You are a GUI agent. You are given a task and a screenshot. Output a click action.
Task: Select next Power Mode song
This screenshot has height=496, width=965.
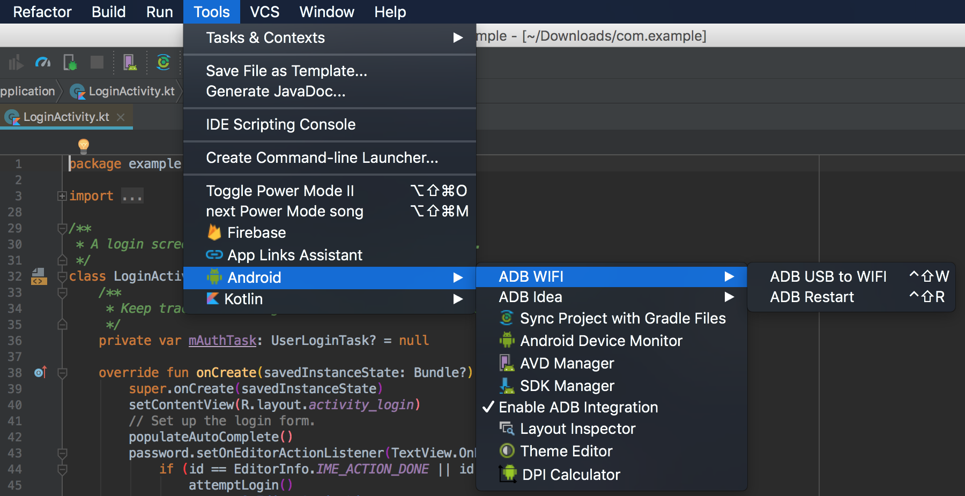pos(329,211)
